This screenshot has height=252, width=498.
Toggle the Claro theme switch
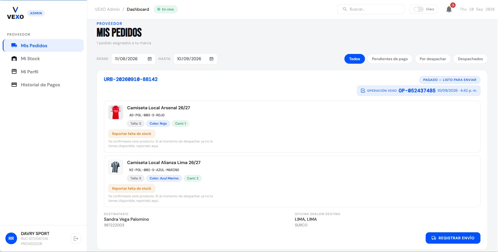click(x=419, y=9)
